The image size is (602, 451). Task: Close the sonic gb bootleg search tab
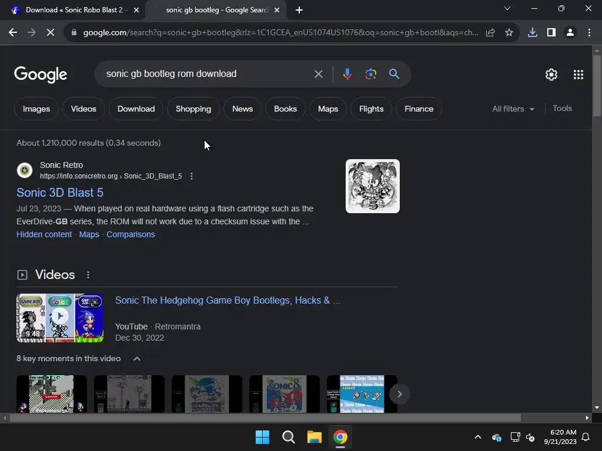point(277,10)
